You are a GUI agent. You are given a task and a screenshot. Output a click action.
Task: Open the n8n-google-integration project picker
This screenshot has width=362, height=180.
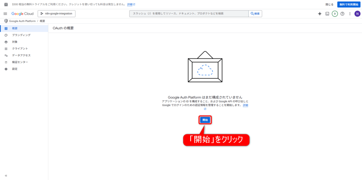coord(57,14)
